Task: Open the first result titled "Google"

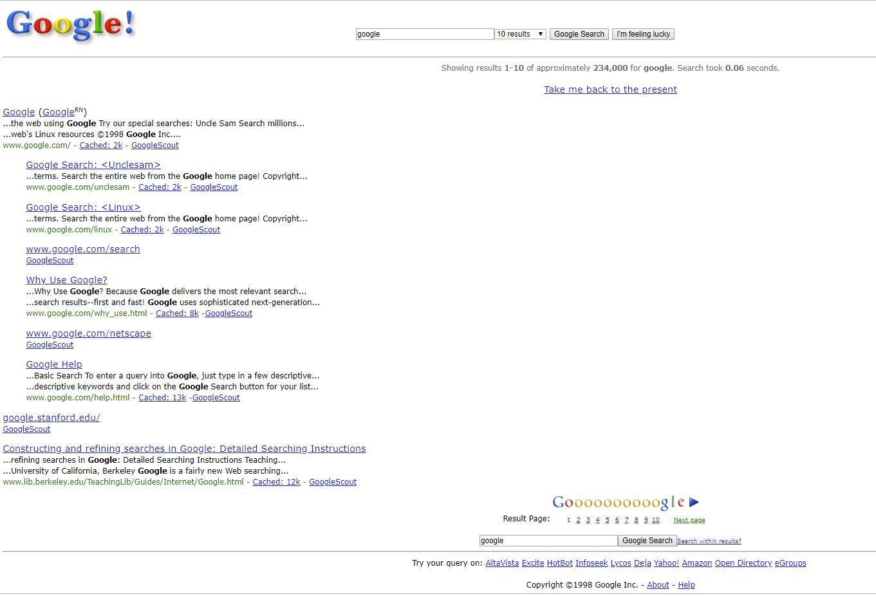Action: coord(19,112)
